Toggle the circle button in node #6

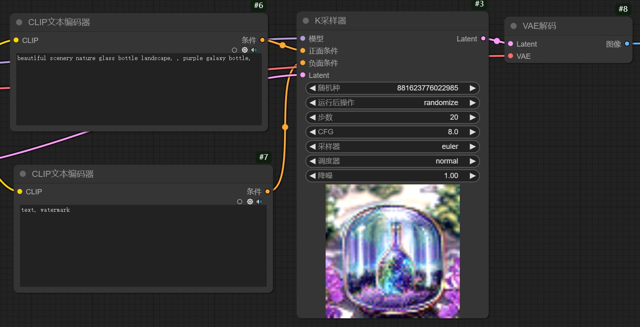coord(234,50)
